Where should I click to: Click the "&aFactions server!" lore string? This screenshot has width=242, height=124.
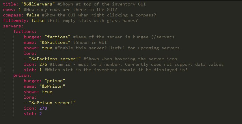55,59
